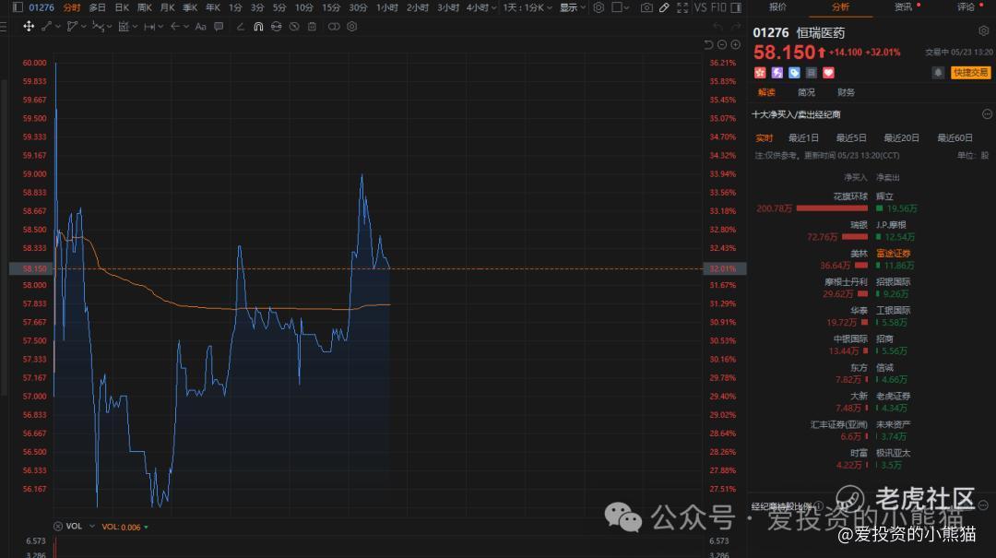Remove the VOL indicator with x icon
The width and height of the screenshot is (996, 558).
tap(58, 527)
